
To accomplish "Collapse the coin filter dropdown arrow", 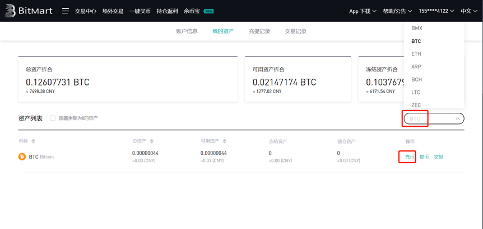I will click(x=457, y=119).
